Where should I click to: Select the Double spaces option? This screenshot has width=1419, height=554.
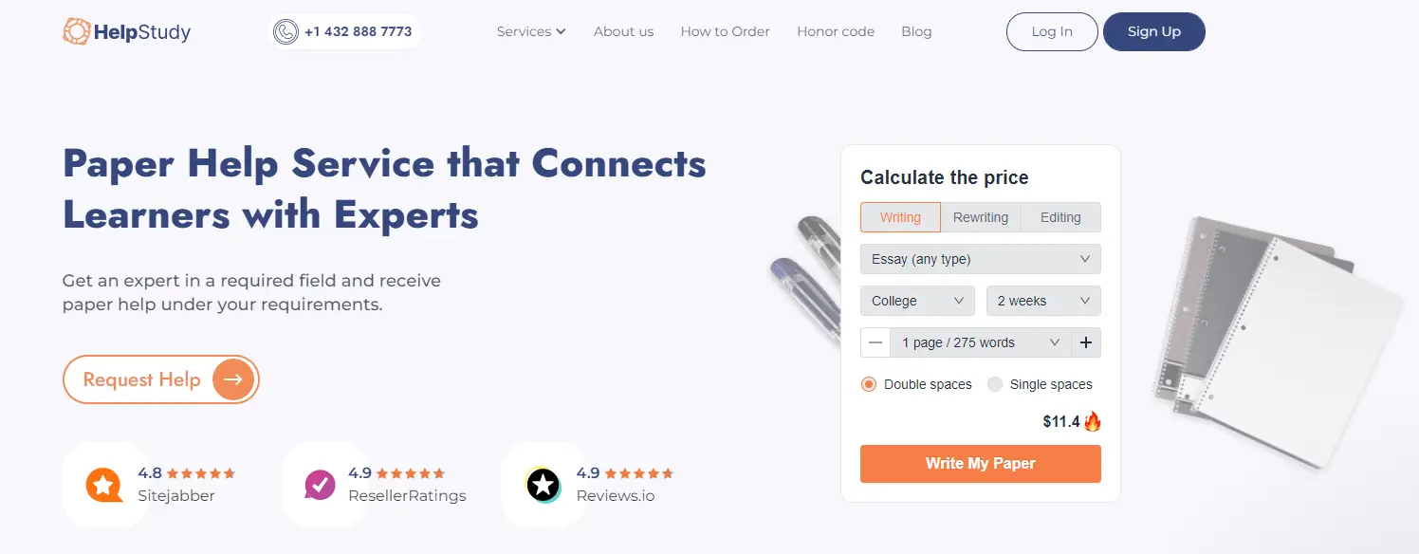[x=868, y=384]
